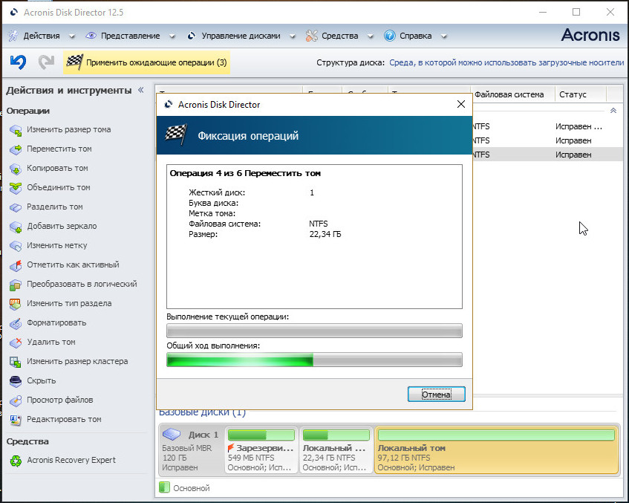Click the Acronis Recovery Expert link
629x503 pixels.
point(71,460)
